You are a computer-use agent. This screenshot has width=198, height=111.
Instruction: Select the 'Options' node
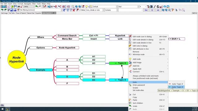(41, 48)
